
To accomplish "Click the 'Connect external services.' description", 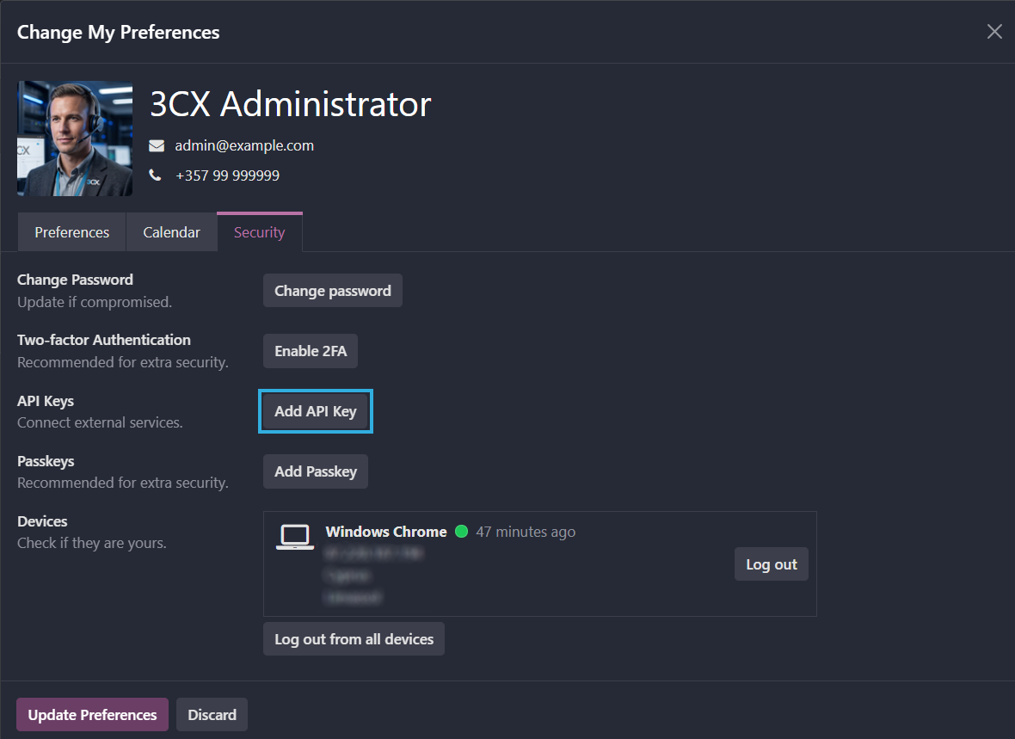I will pos(101,422).
